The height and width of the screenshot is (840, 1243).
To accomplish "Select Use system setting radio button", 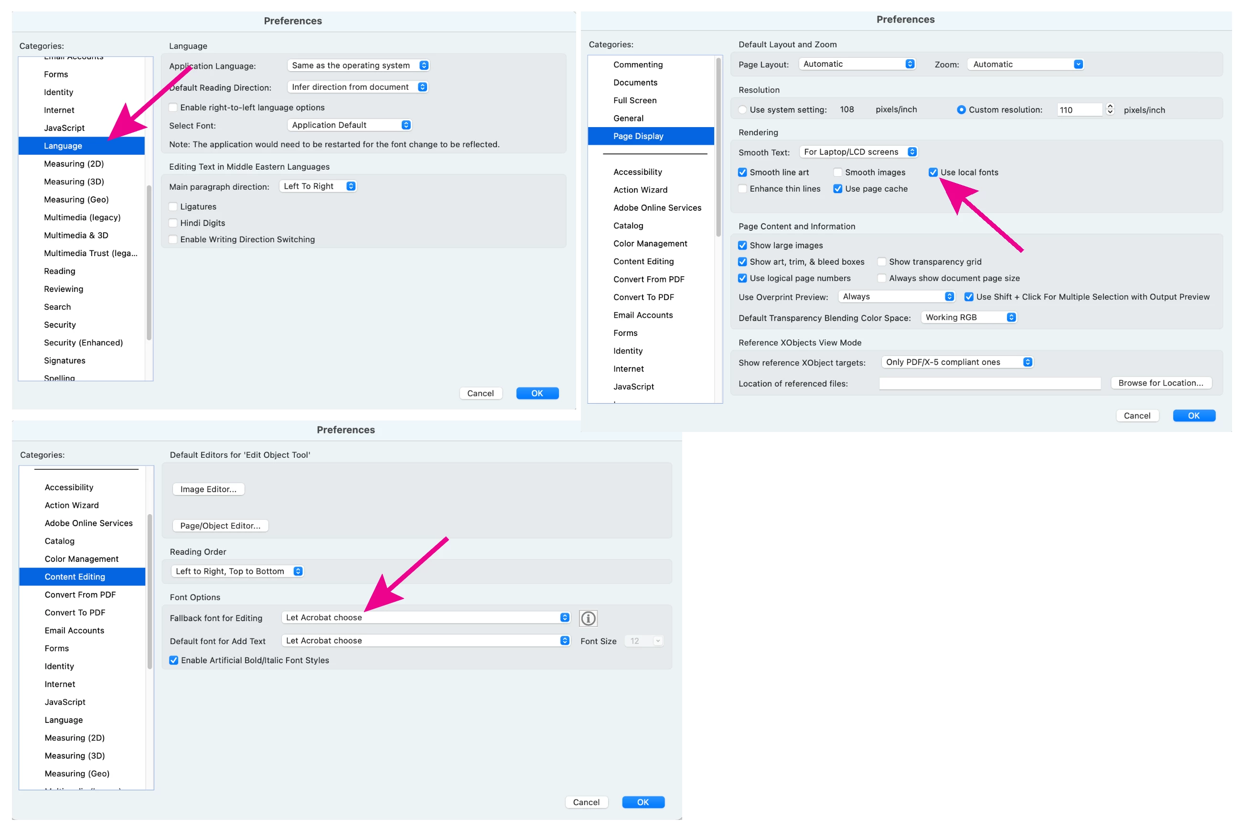I will pos(742,110).
